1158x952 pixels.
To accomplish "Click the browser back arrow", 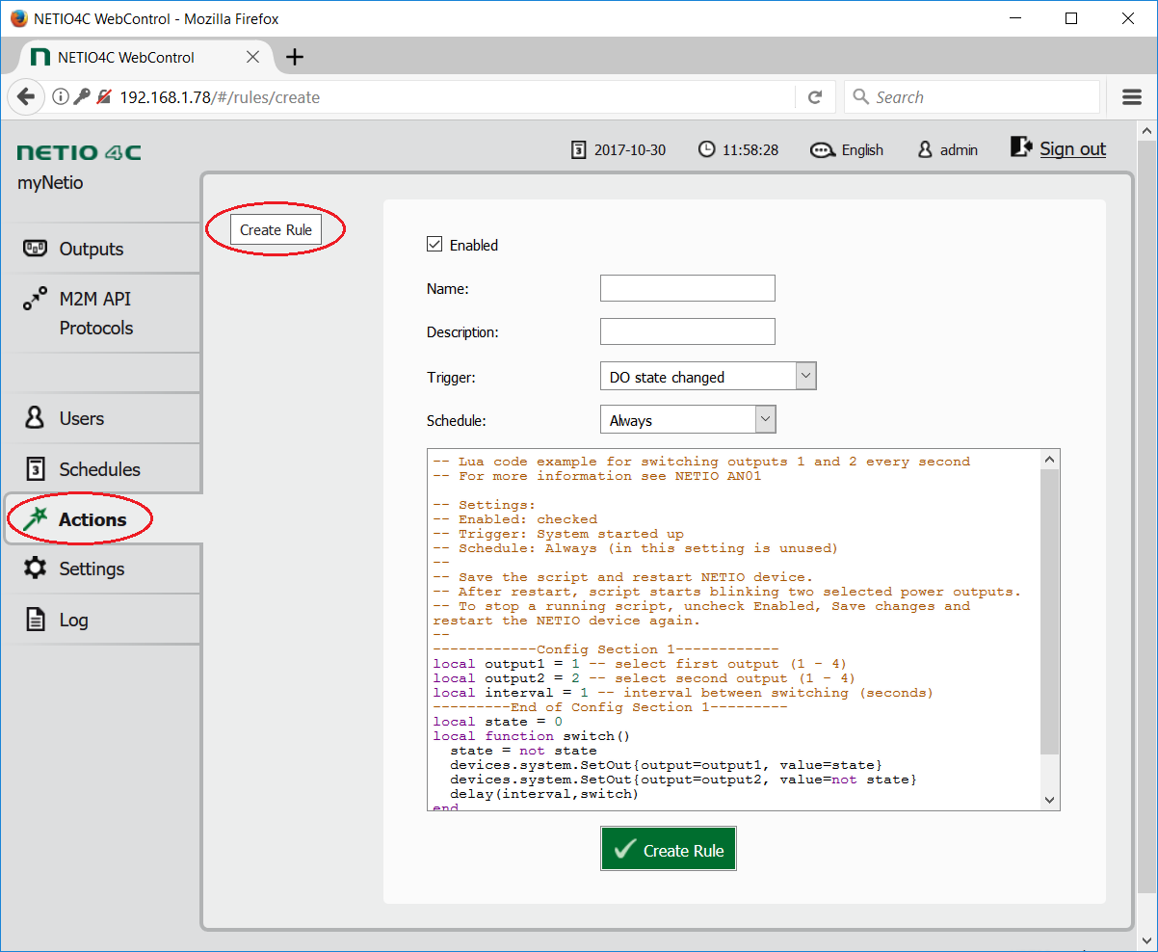I will [x=26, y=97].
